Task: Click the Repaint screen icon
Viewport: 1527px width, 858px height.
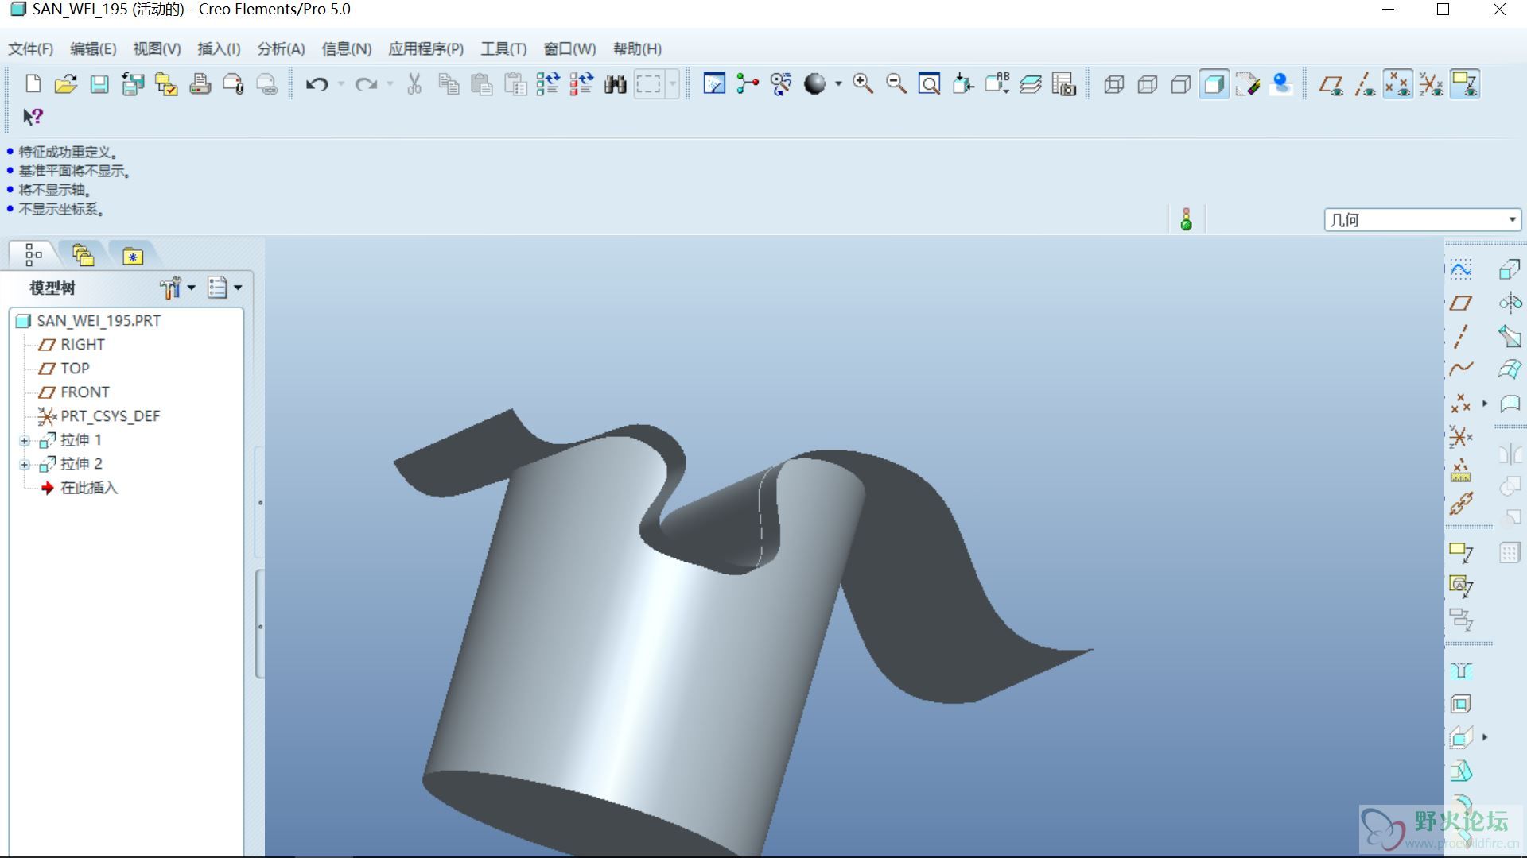Action: (x=714, y=84)
